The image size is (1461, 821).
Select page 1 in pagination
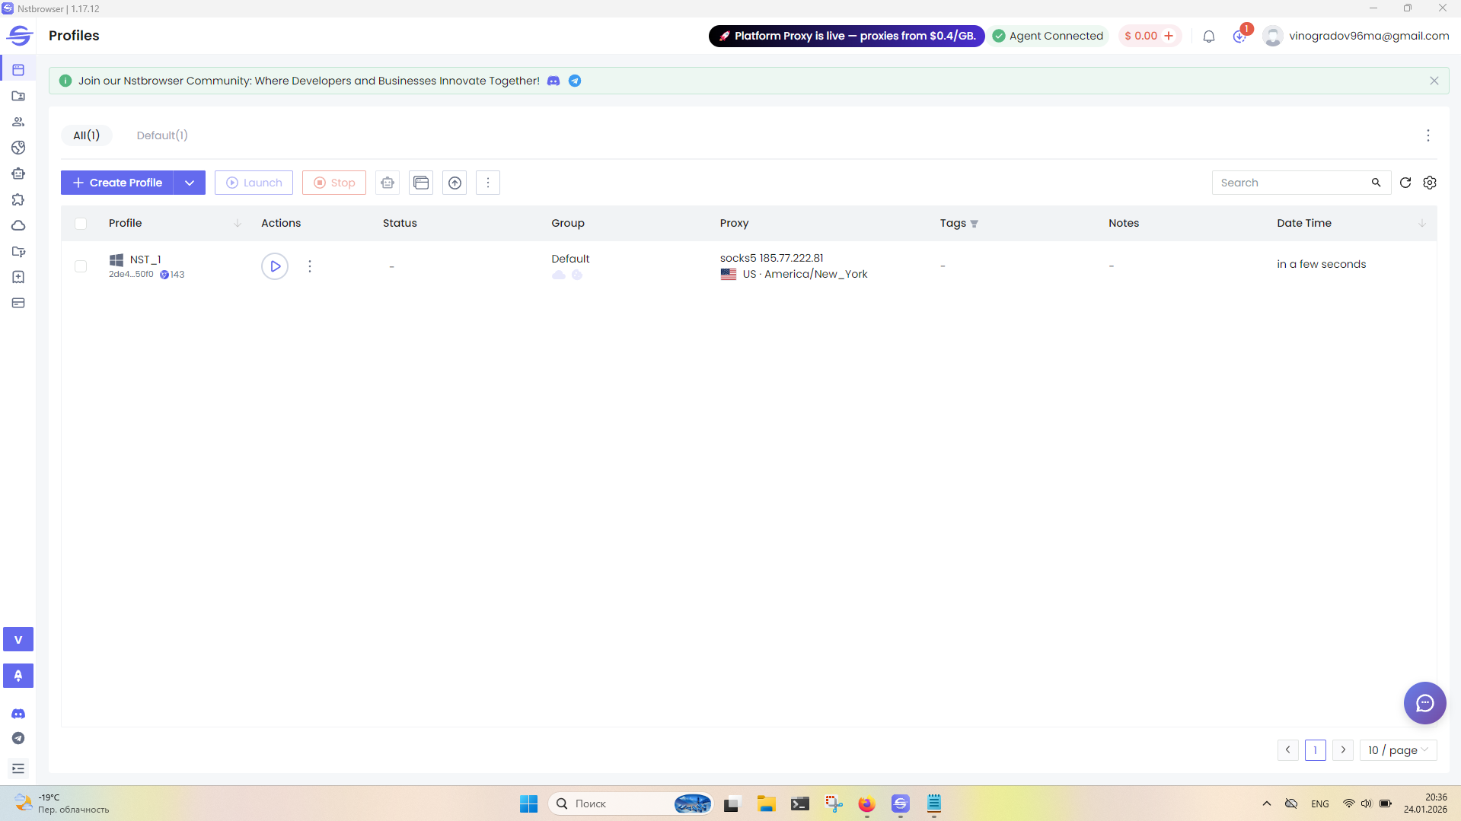point(1316,750)
